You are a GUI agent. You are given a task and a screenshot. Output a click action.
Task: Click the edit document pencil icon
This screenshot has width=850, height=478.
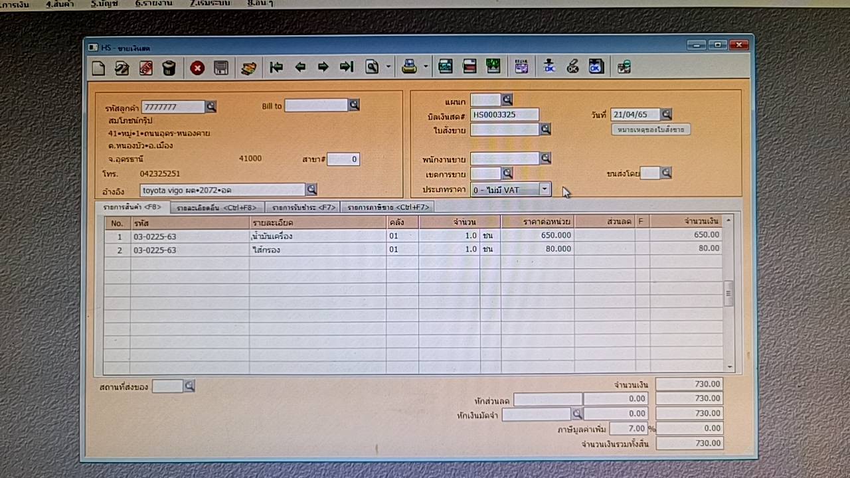click(x=122, y=68)
